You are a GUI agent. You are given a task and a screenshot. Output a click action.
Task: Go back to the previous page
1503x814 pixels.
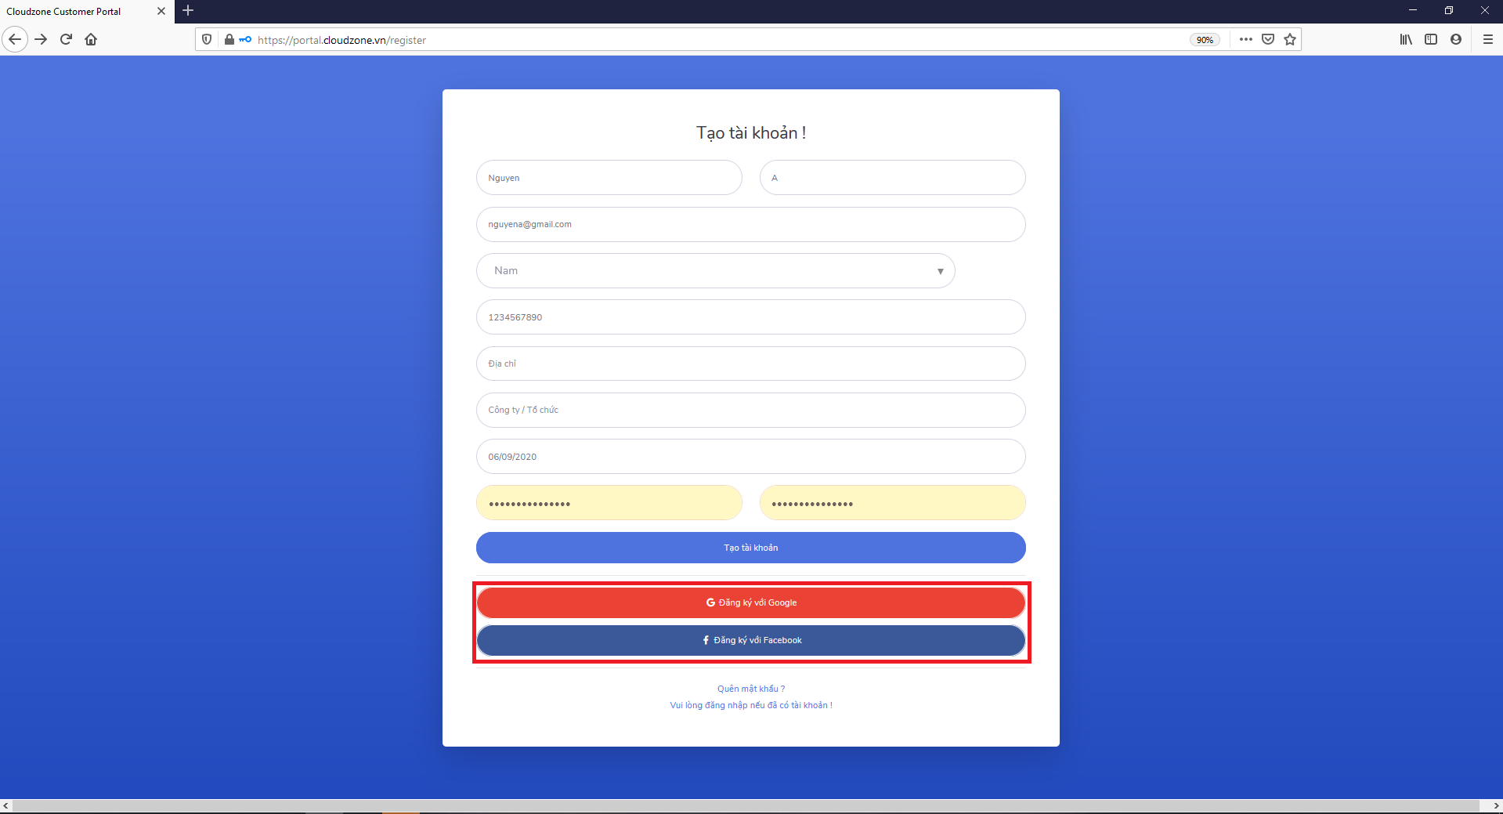tap(15, 39)
